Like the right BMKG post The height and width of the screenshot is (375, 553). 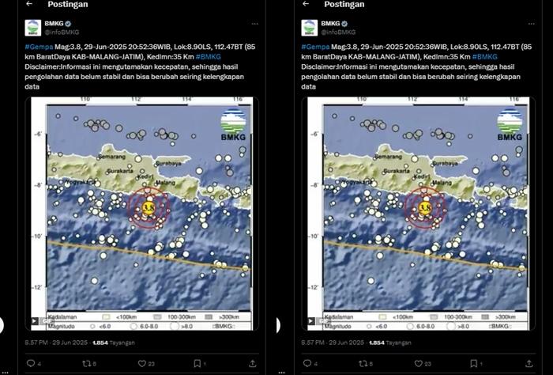click(x=418, y=363)
